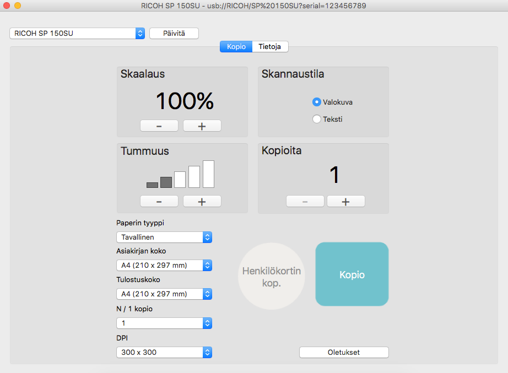Viewport: 508px width, 373px height.
Task: Click the Tummuus heading
Action: click(x=145, y=151)
